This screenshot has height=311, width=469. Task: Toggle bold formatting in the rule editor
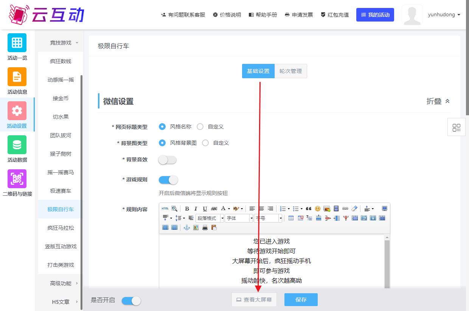[x=187, y=209]
